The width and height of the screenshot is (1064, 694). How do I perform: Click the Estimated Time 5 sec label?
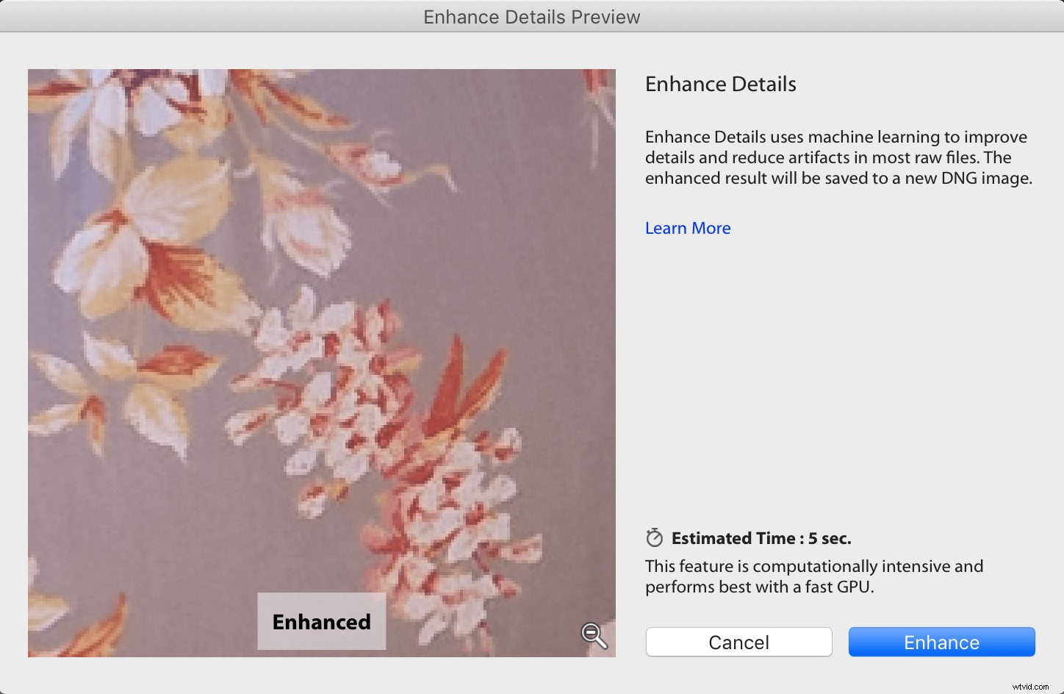[x=761, y=537]
